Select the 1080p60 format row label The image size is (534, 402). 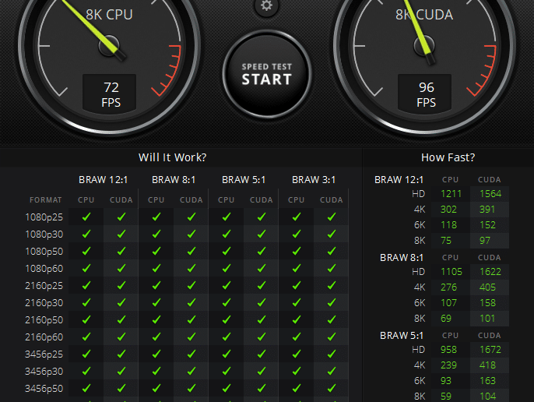(x=44, y=268)
